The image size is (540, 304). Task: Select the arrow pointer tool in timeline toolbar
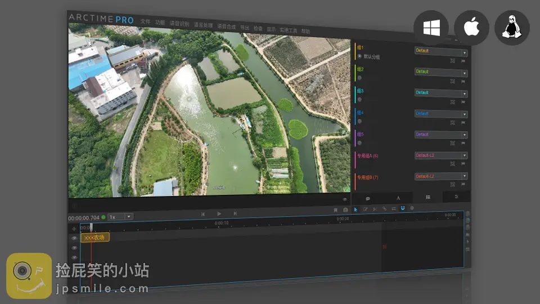tap(355, 209)
